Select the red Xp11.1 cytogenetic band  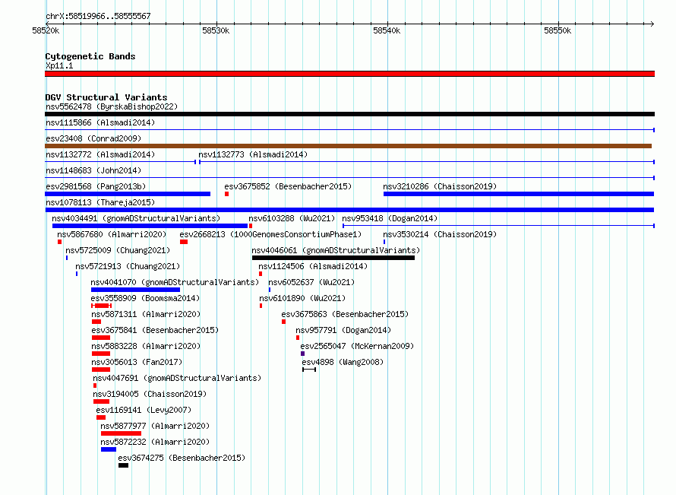coord(349,75)
